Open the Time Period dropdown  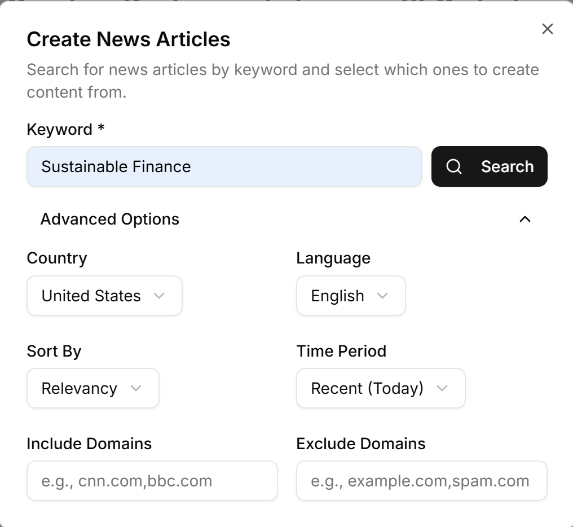coord(380,388)
